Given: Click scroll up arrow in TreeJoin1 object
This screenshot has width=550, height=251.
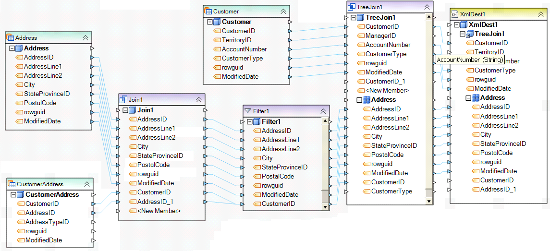Looking at the screenshot, I should (x=428, y=17).
